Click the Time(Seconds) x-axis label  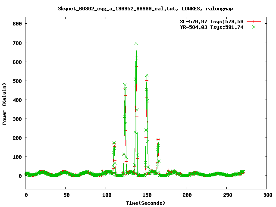(x=146, y=203)
